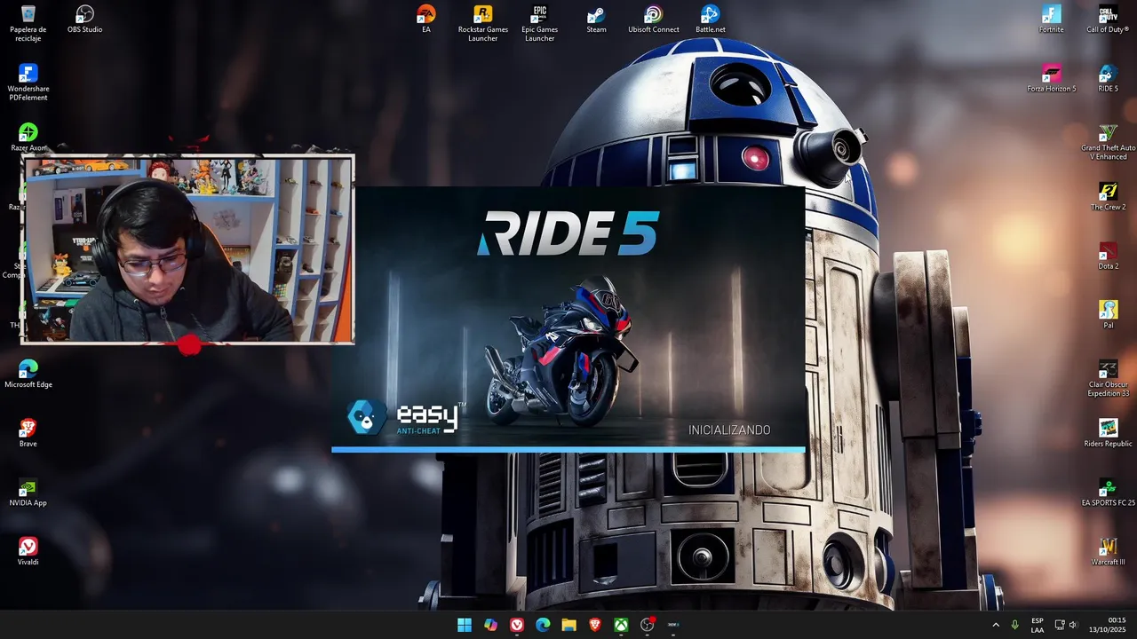This screenshot has width=1137, height=639.
Task: Launch OBS Studio from the desktop
Action: 85,20
